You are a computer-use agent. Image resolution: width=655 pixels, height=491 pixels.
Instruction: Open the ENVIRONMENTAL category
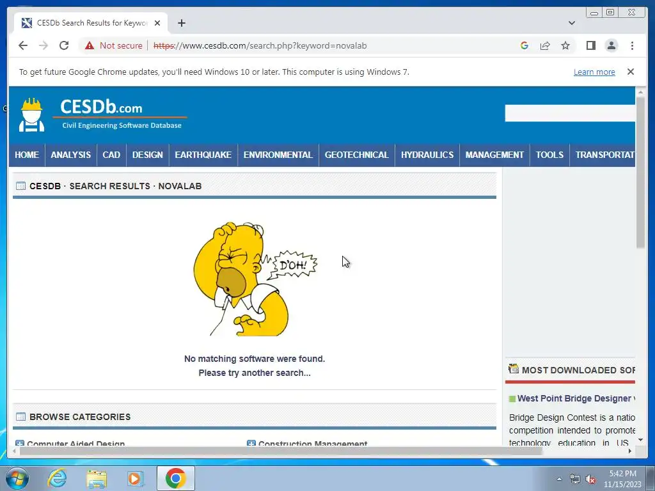(278, 155)
